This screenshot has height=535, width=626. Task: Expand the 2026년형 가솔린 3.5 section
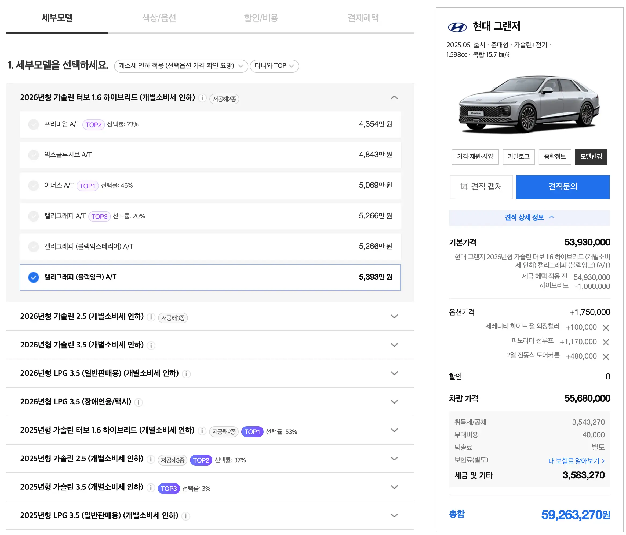pyautogui.click(x=394, y=345)
